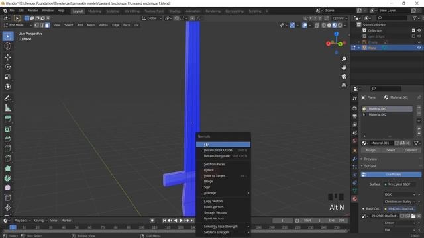
Task: Select the Annotate tool
Action: 8,99
